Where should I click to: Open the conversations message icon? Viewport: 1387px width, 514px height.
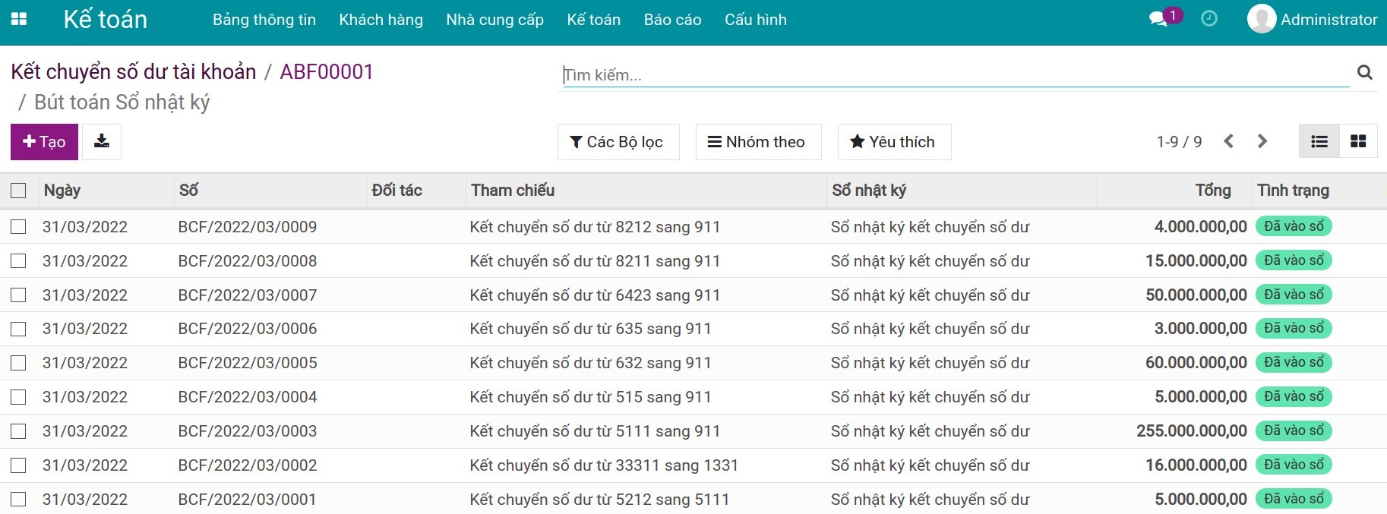[x=1158, y=19]
